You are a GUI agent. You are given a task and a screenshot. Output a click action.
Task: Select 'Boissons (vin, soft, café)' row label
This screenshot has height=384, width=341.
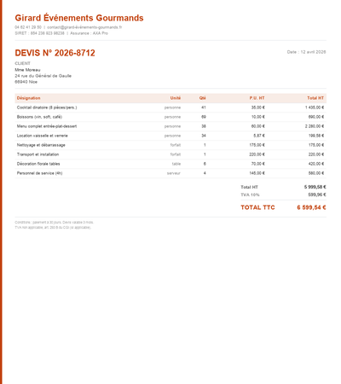(x=39, y=117)
